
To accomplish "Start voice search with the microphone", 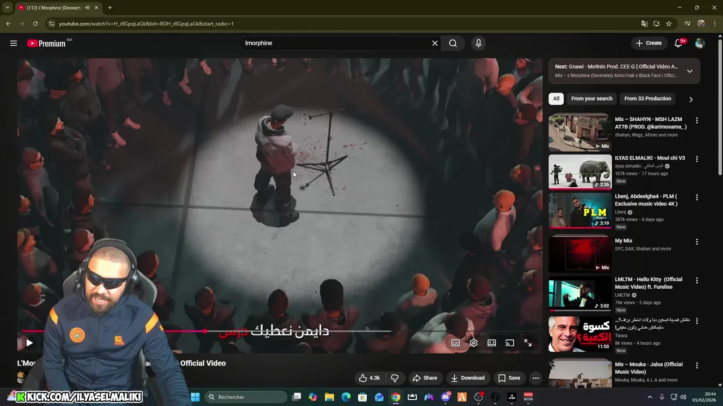I will [478, 43].
